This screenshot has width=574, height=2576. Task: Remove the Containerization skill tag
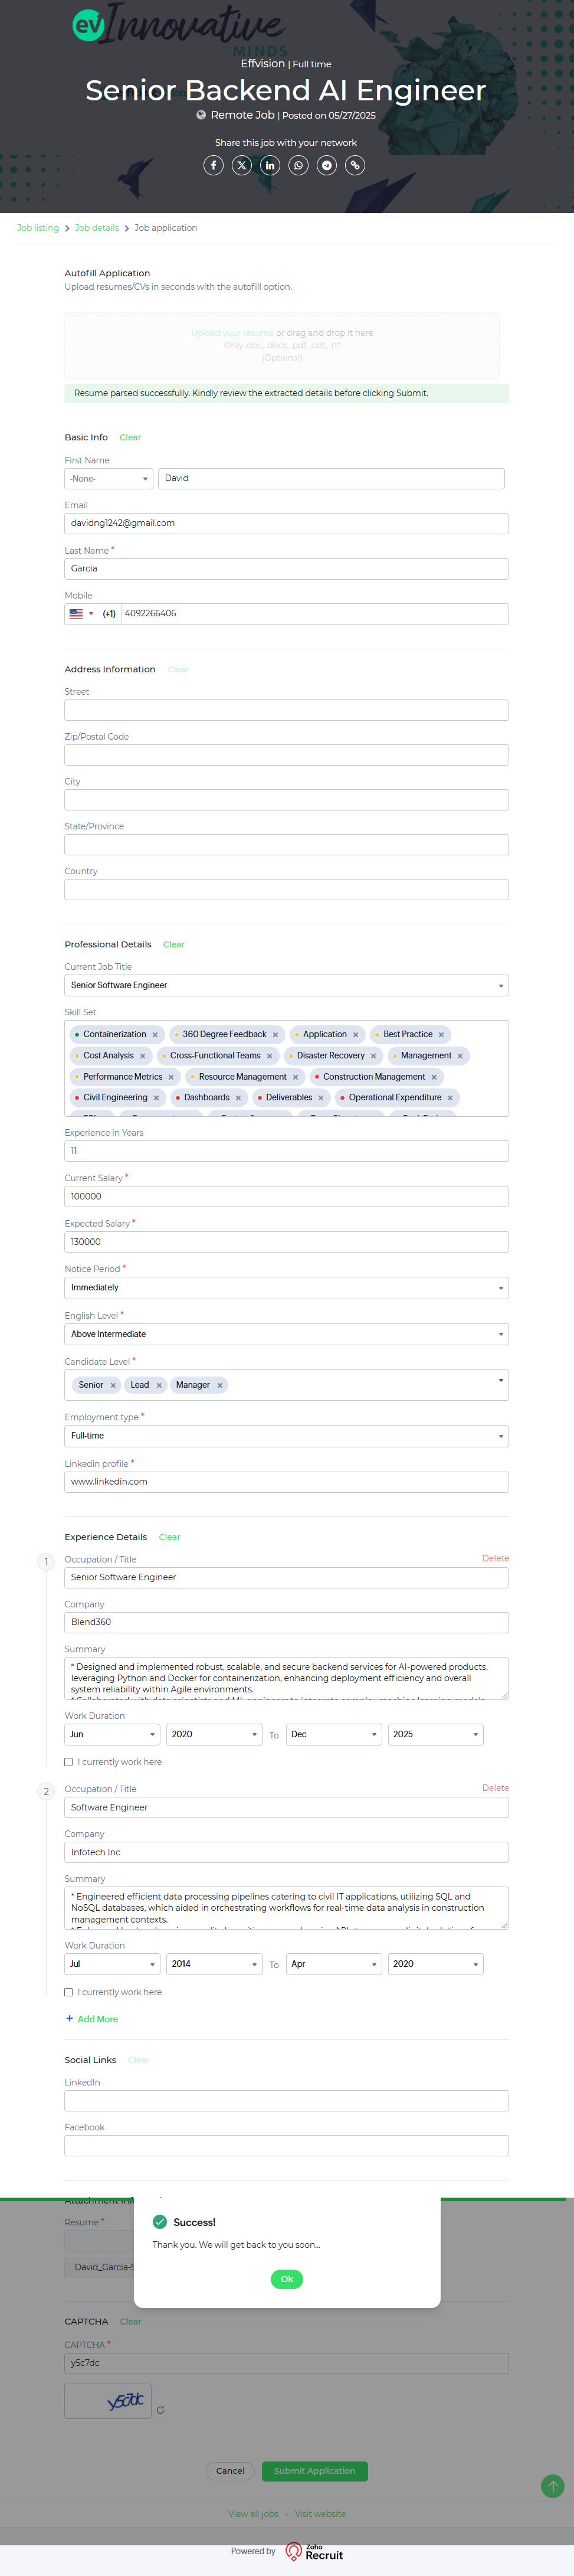point(155,1035)
